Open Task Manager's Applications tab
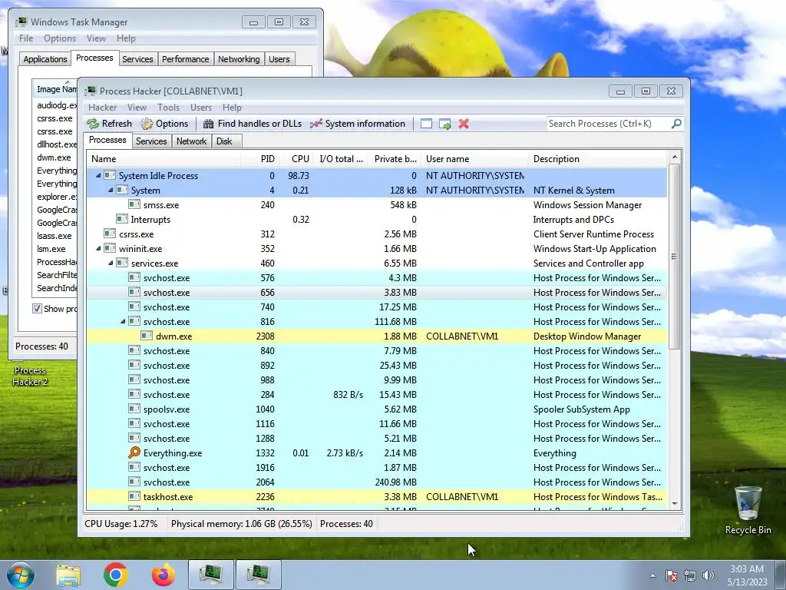Image resolution: width=786 pixels, height=590 pixels. click(45, 59)
